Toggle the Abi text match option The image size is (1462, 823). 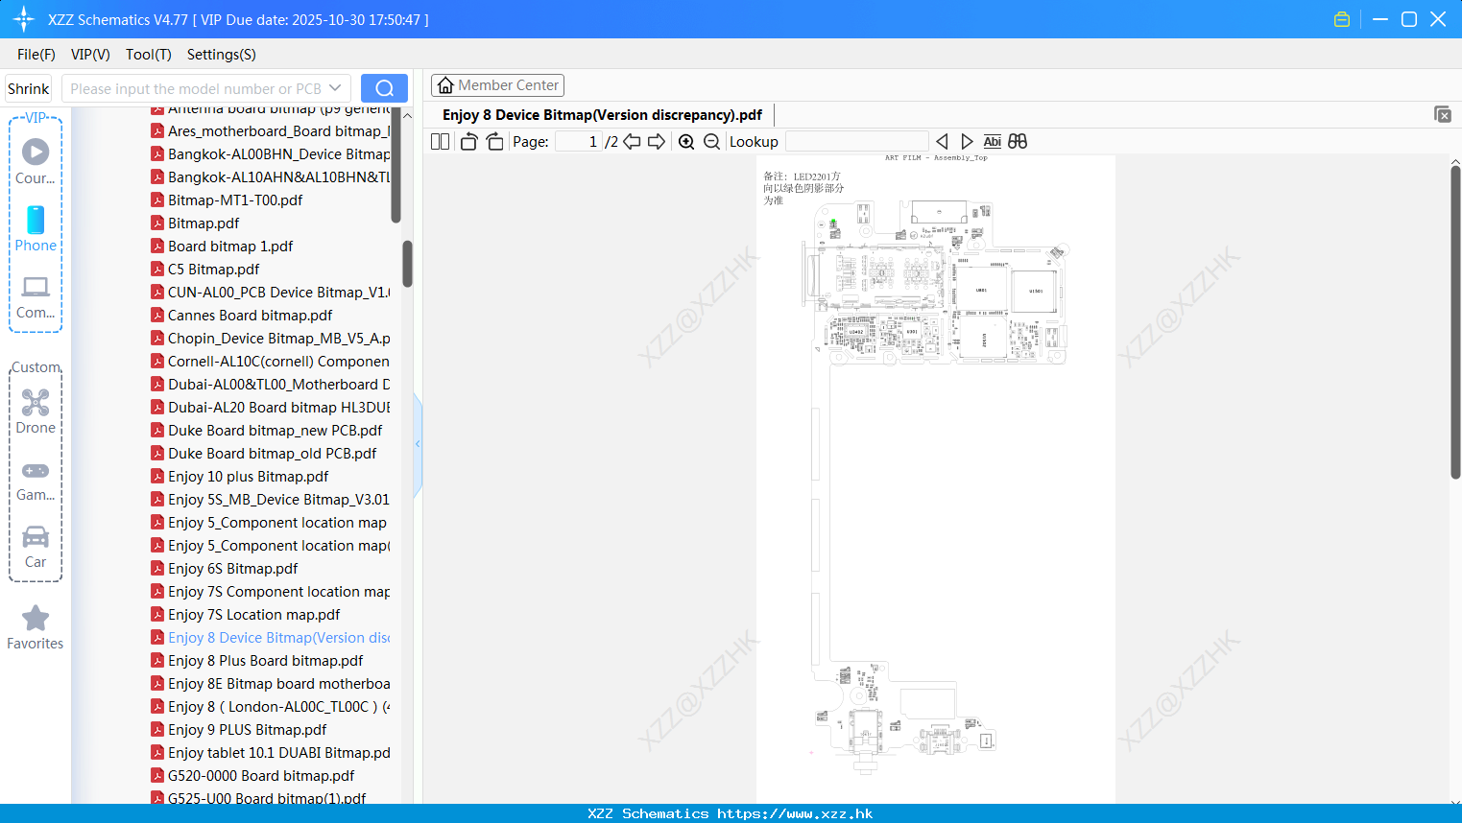(x=992, y=141)
